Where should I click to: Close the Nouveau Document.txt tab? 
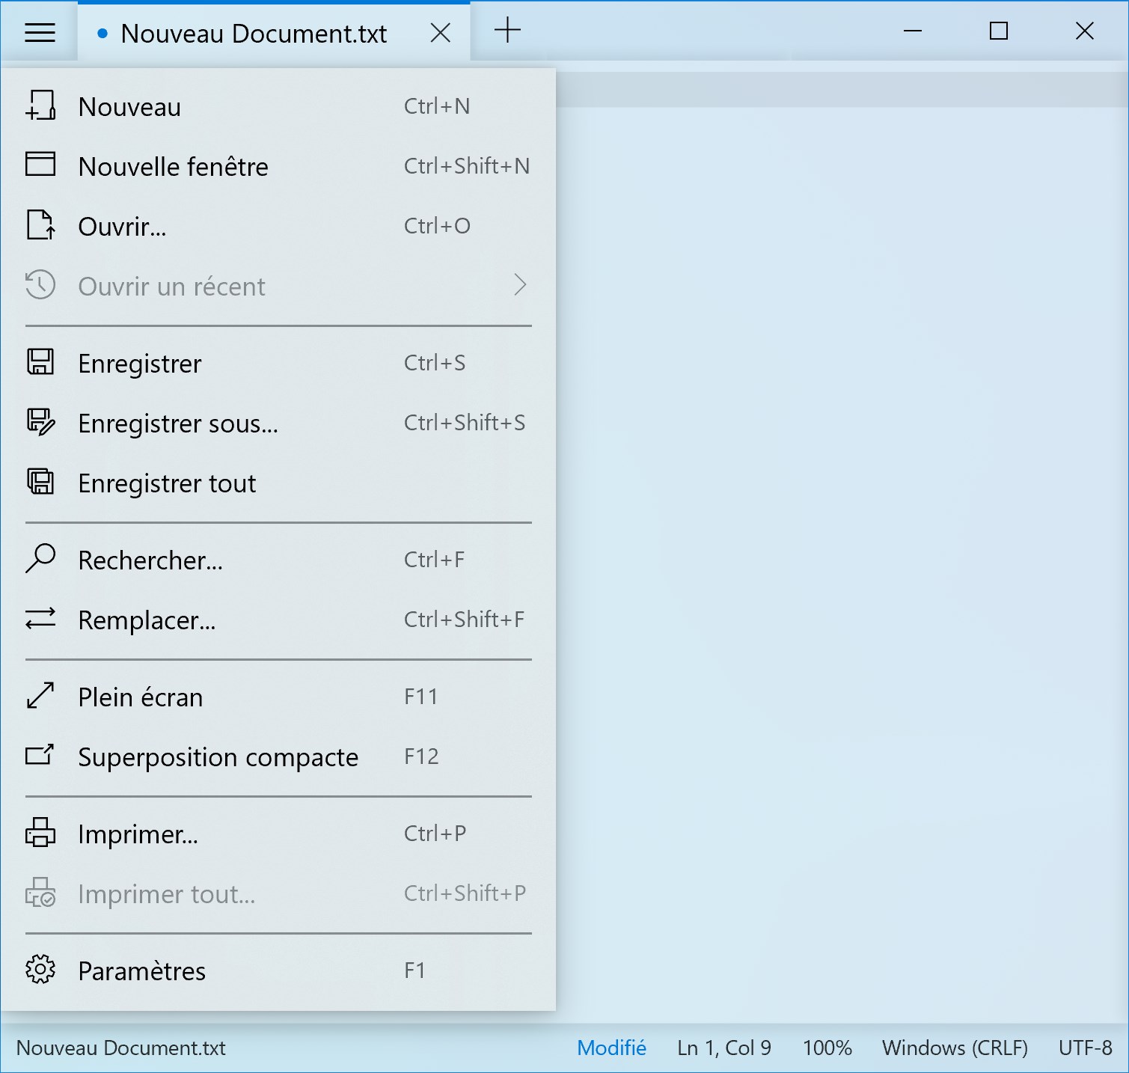(x=441, y=33)
